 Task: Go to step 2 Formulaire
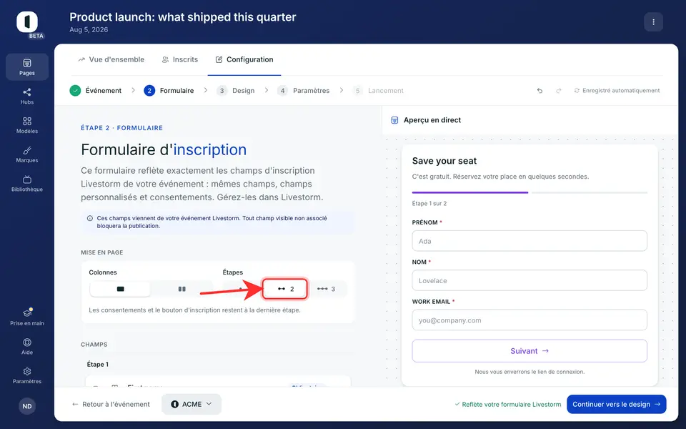[169, 91]
